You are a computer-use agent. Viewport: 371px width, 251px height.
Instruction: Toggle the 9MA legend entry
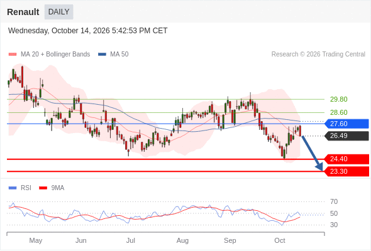[52, 188]
